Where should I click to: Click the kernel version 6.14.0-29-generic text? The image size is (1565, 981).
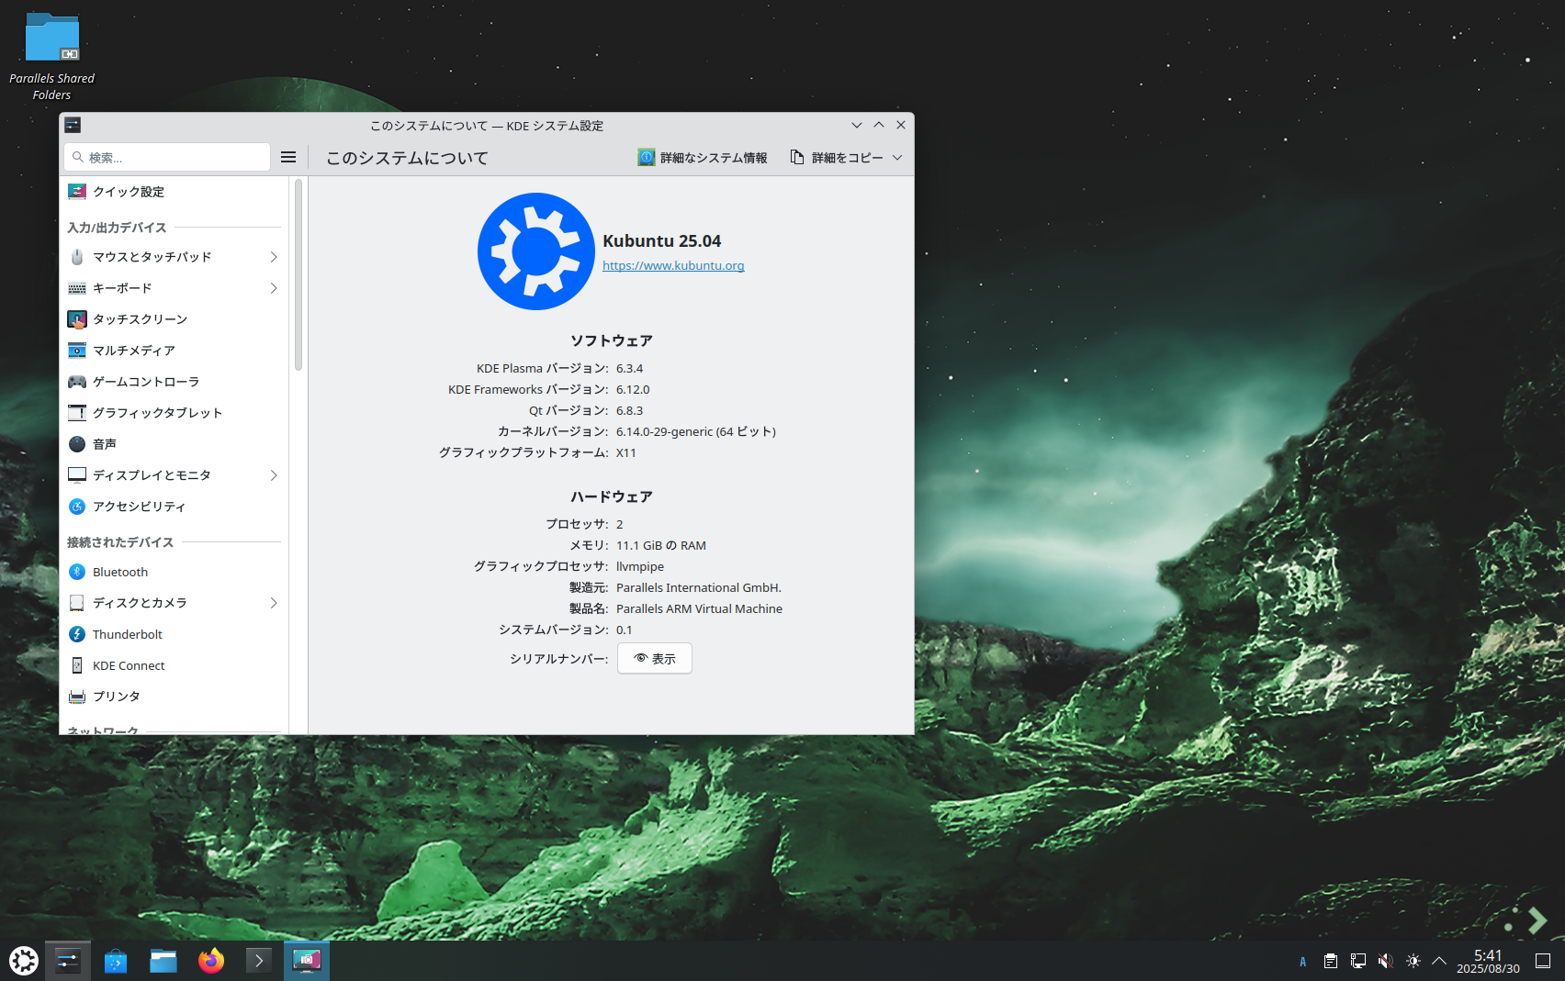[696, 431]
